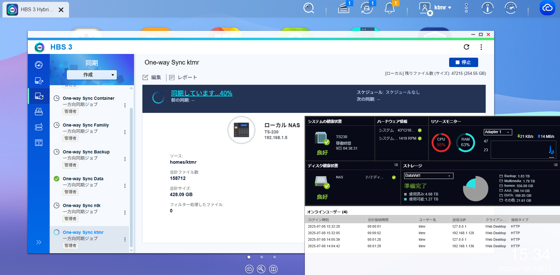Open the ハードウェア情報 panel header
This screenshot has height=275, width=560.
pos(392,121)
